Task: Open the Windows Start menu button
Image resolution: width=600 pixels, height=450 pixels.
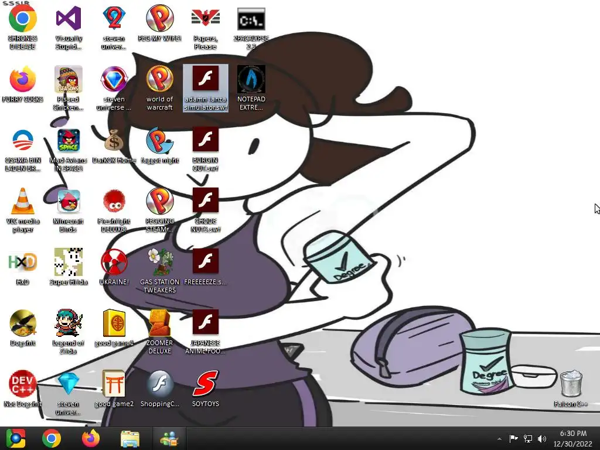Action: (x=16, y=438)
